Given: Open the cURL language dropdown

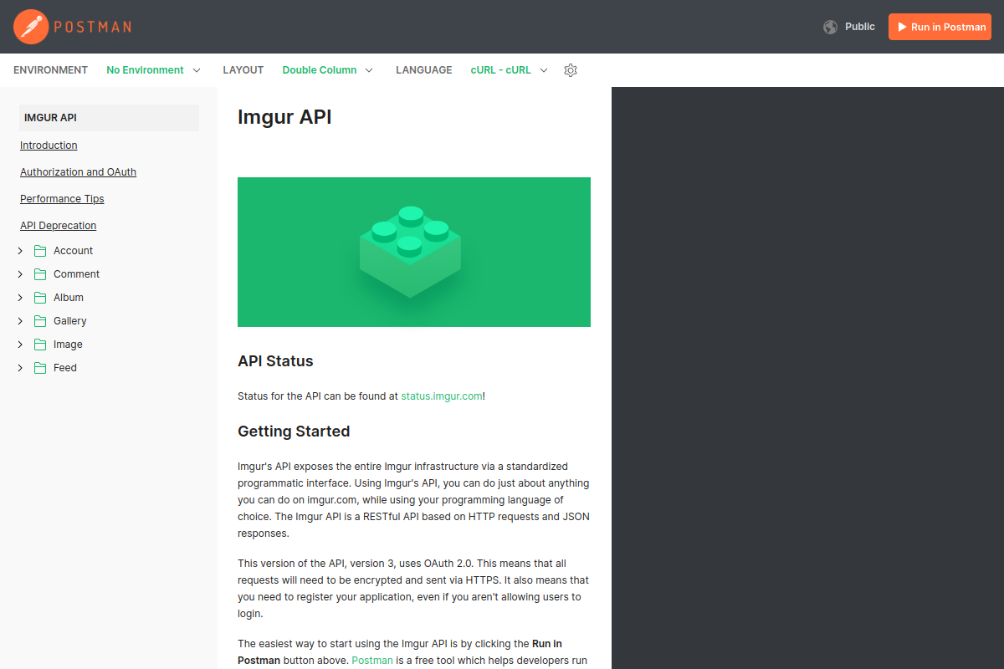Looking at the screenshot, I should [x=510, y=70].
